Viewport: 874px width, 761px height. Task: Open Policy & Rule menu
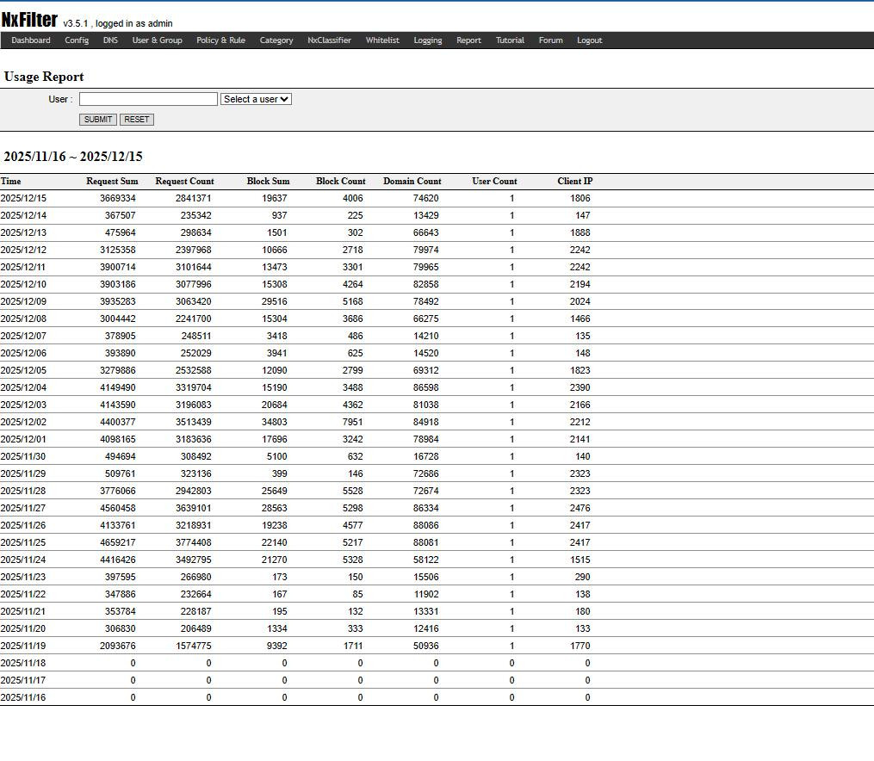point(220,40)
